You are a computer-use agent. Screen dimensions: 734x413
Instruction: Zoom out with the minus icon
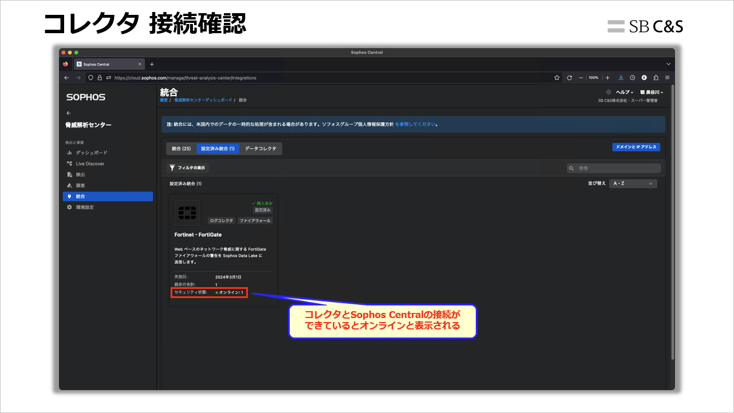[581, 78]
